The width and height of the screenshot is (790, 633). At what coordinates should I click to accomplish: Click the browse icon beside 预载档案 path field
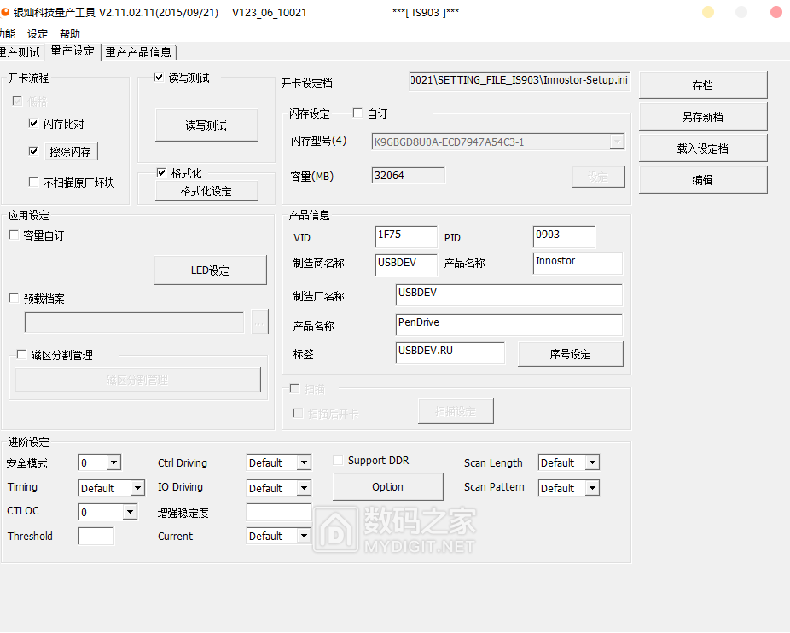(258, 322)
